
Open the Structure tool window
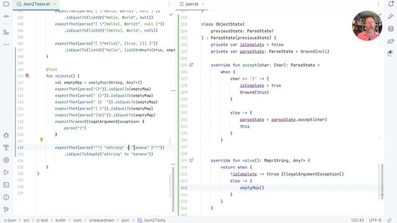(6, 32)
